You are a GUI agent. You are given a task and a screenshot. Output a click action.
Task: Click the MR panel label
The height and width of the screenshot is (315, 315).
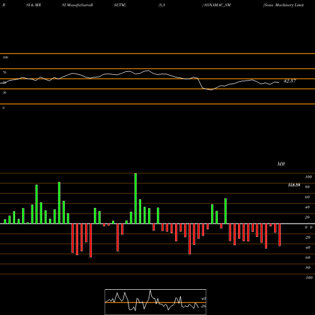[x=281, y=164]
